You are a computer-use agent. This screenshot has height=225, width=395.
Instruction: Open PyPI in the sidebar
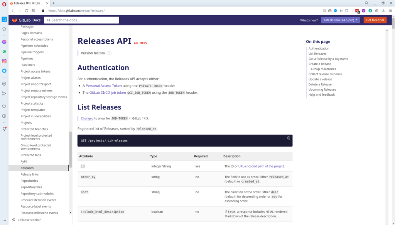point(24,161)
